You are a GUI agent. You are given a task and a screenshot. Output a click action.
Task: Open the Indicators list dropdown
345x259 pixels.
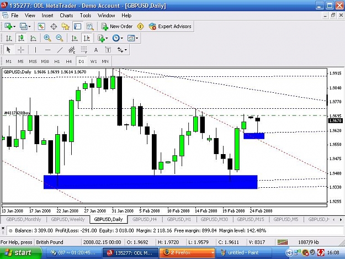click(103, 38)
